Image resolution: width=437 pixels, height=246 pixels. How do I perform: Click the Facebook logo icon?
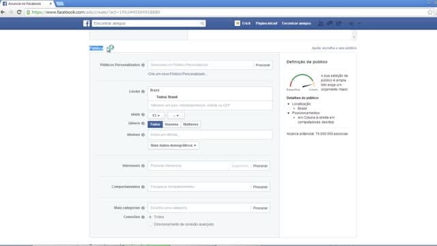tap(87, 23)
